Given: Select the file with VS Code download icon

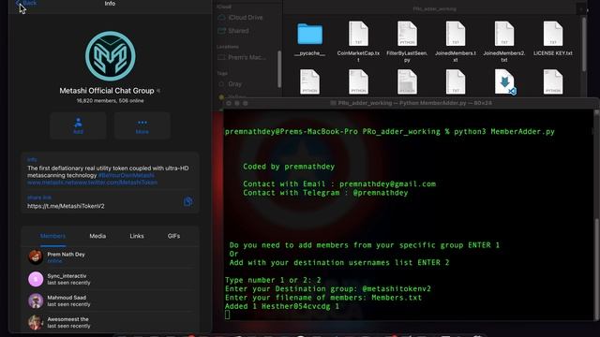Looking at the screenshot, I should 504,81.
